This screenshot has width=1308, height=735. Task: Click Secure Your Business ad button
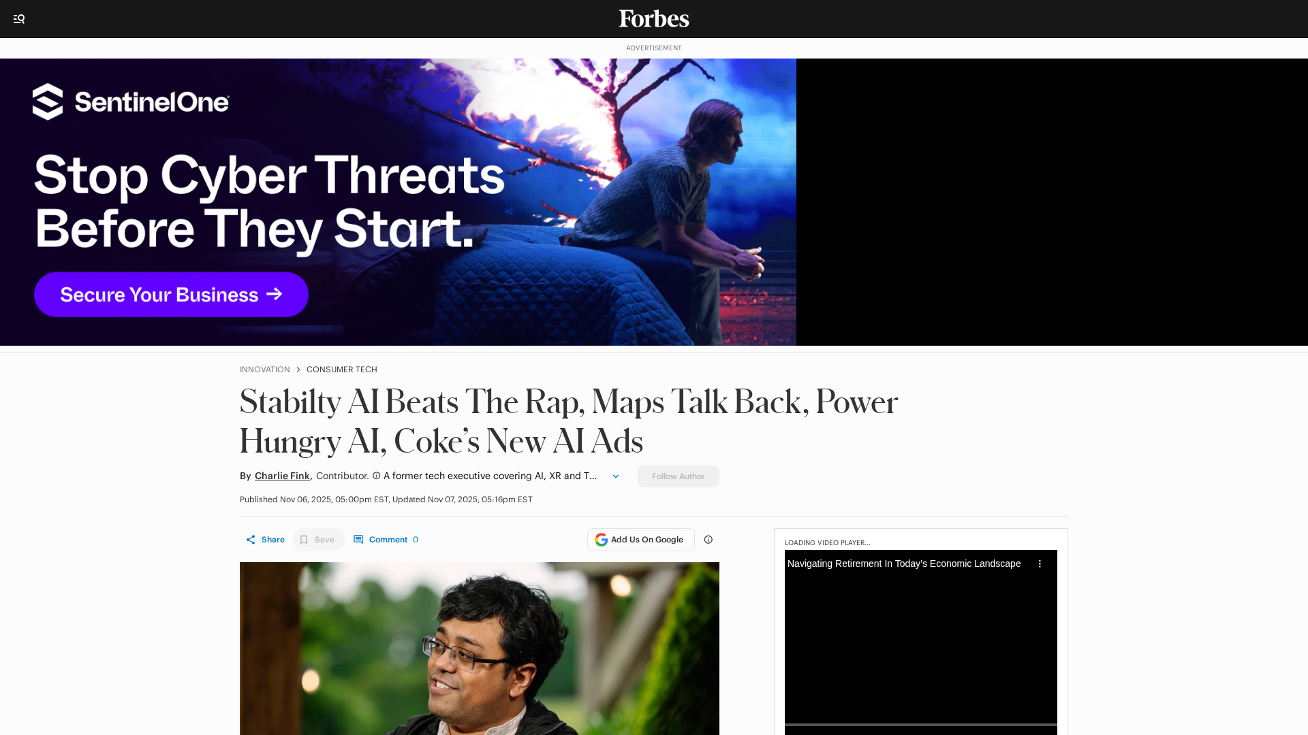coord(172,295)
